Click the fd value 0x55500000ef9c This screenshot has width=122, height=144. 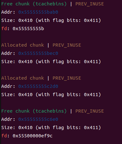(x=32, y=136)
